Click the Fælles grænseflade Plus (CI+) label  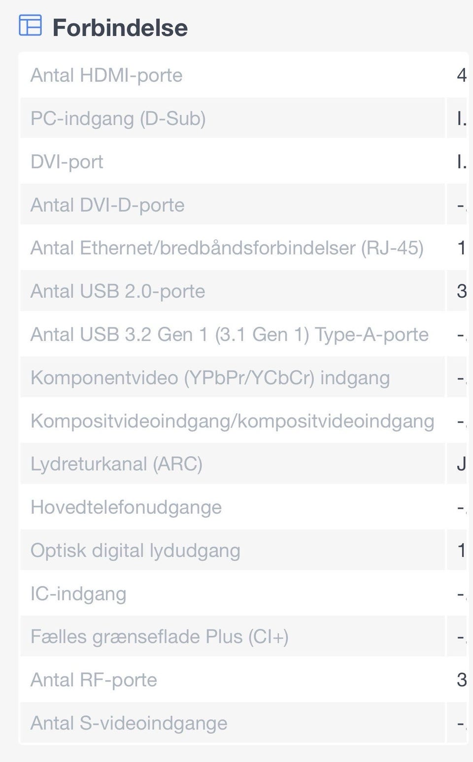click(x=160, y=637)
